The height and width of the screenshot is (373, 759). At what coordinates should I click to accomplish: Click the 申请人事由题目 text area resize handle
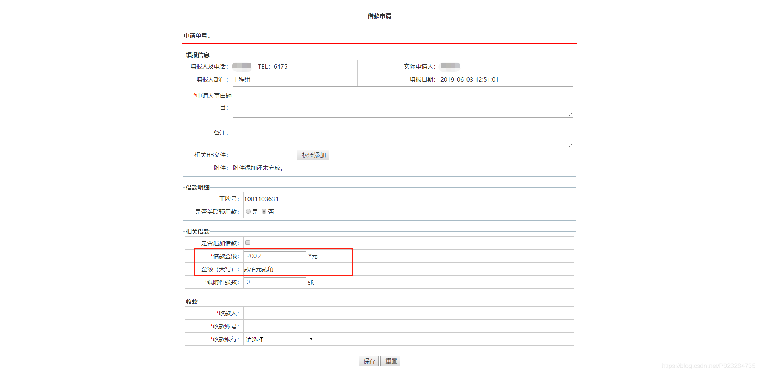point(570,114)
